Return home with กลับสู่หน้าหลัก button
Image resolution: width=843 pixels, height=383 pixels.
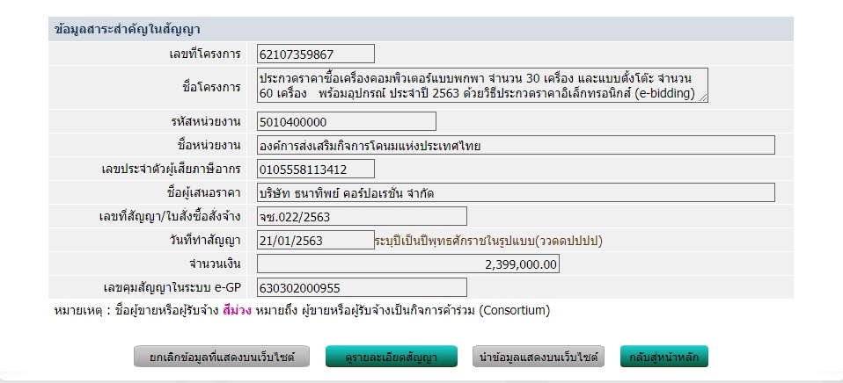[664, 357]
